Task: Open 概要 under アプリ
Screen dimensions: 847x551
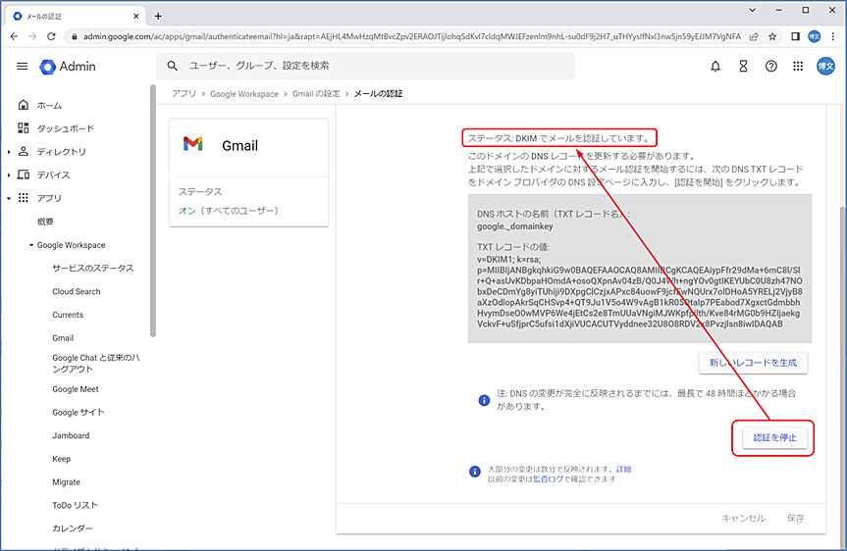Action: [45, 222]
